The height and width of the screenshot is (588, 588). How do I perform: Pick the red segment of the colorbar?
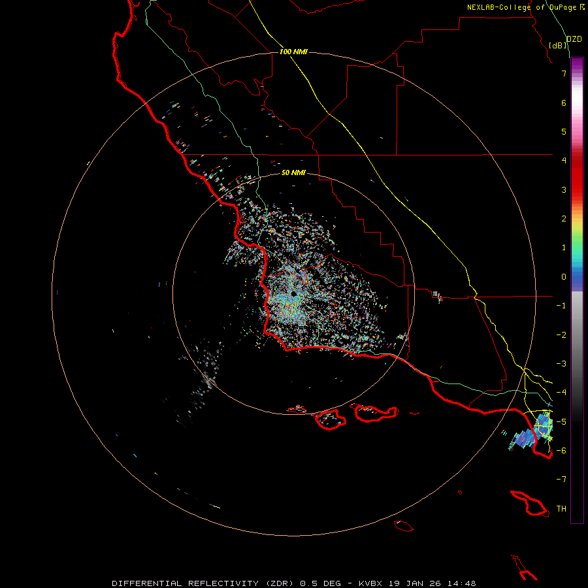[577, 176]
